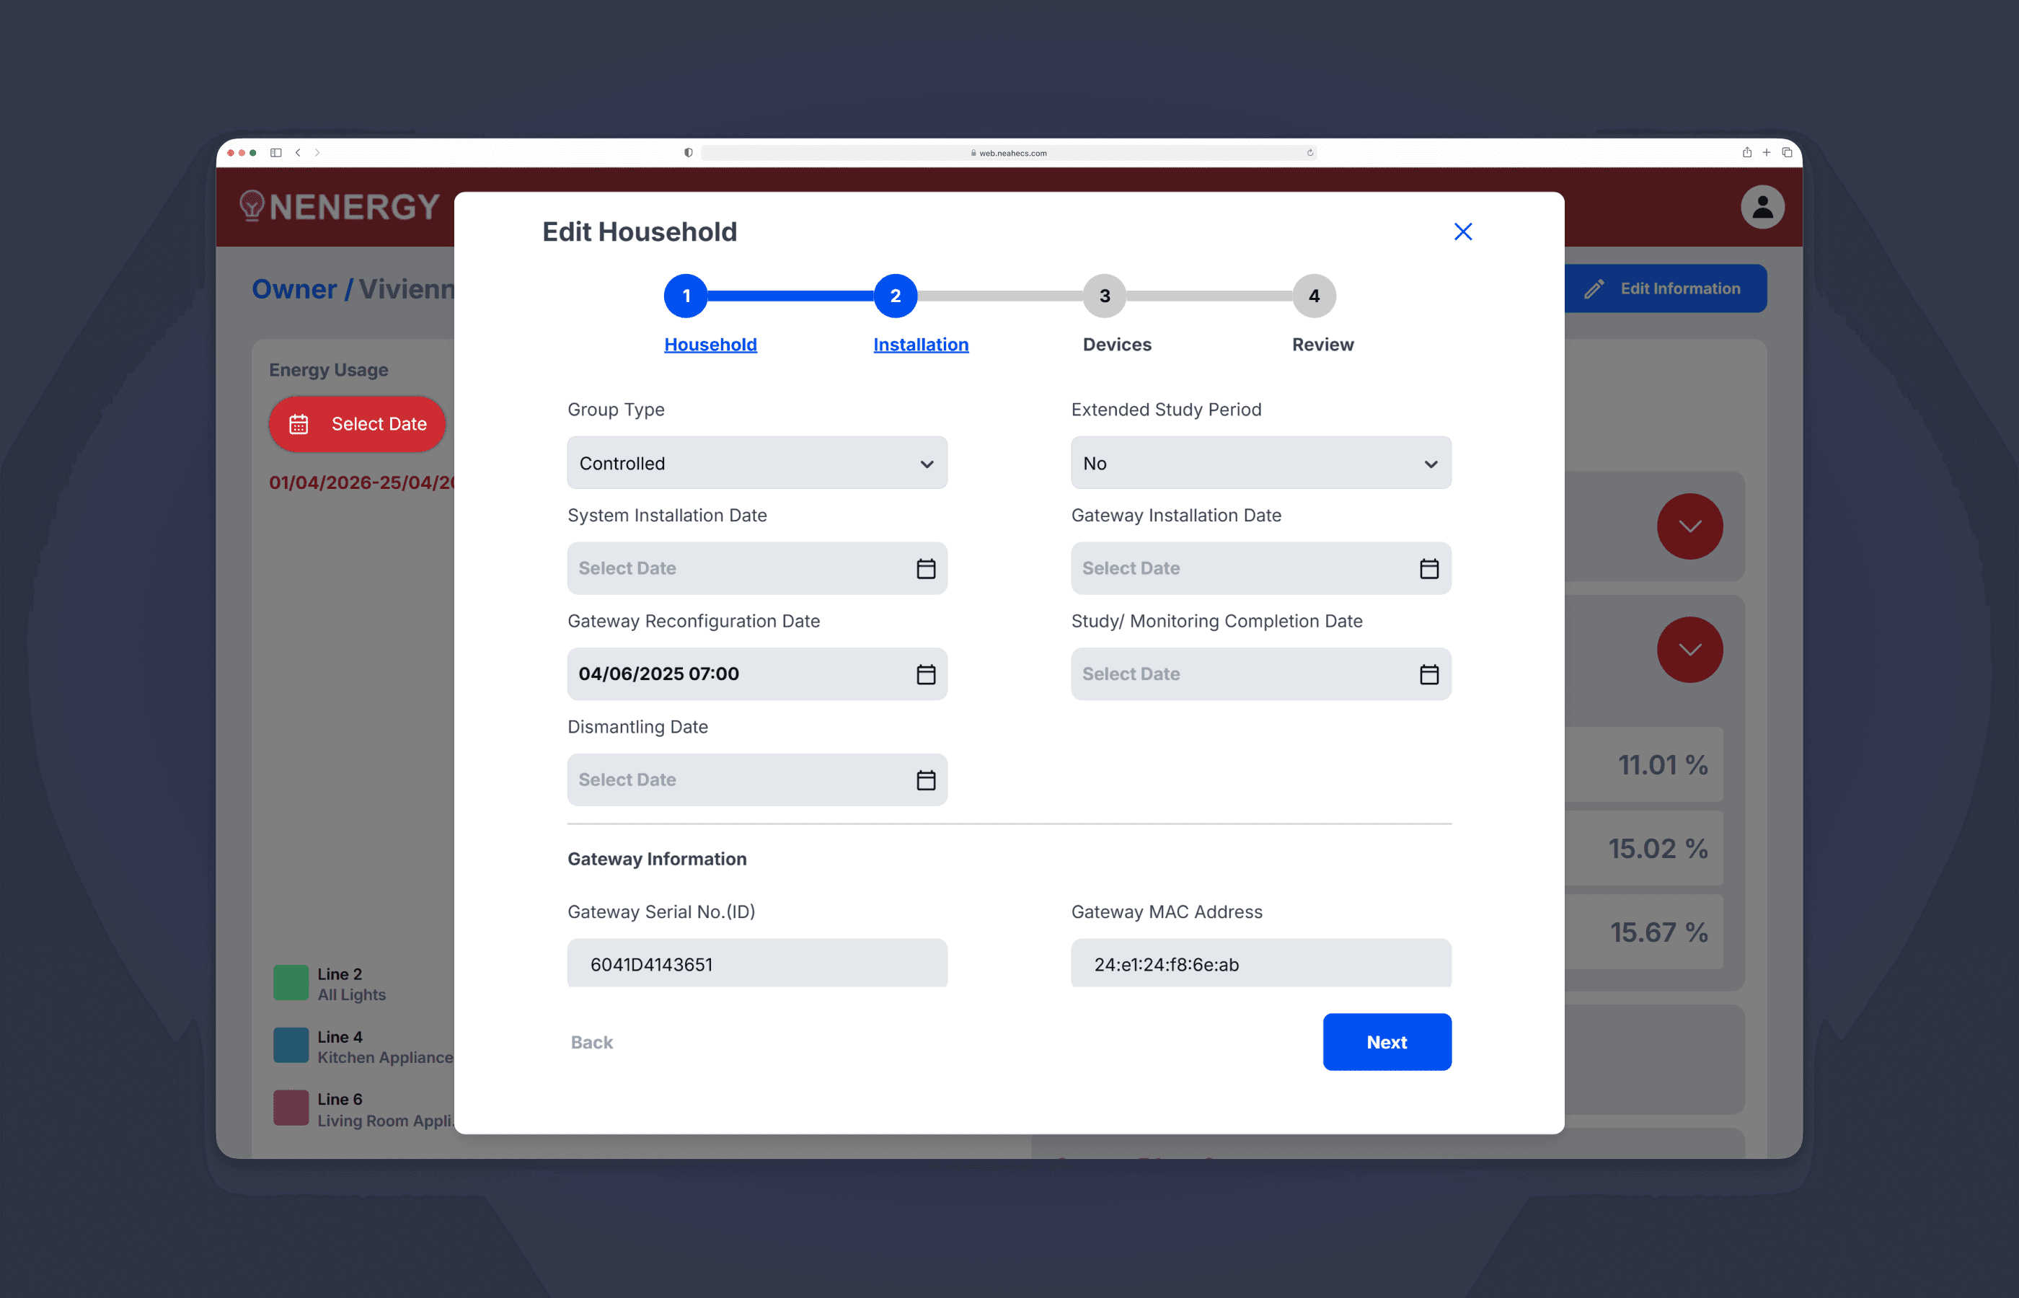This screenshot has width=2019, height=1298.
Task: Open Extended Study Period dropdown
Action: click(1260, 463)
